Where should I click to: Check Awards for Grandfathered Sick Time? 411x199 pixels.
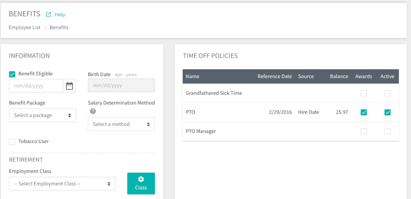pyautogui.click(x=364, y=93)
